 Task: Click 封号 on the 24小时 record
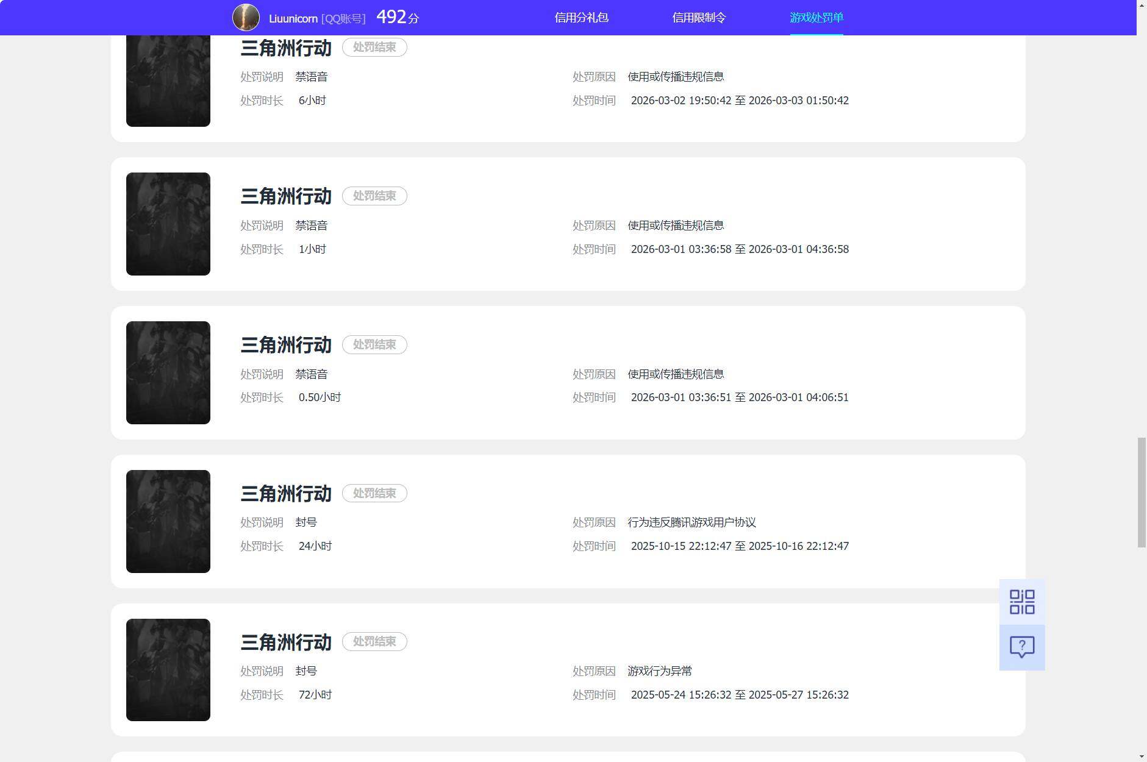click(x=306, y=522)
